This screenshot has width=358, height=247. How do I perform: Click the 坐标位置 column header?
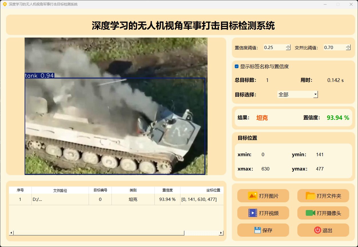[202, 190]
